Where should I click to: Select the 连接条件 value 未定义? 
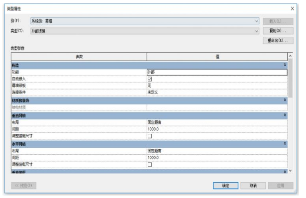coord(217,92)
